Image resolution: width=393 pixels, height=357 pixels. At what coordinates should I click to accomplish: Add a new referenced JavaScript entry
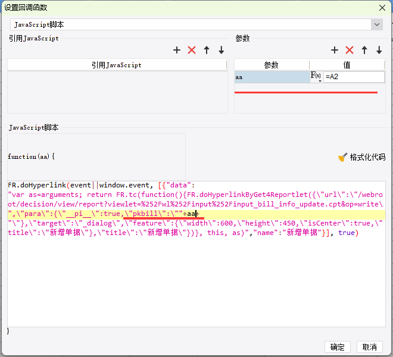[177, 50]
